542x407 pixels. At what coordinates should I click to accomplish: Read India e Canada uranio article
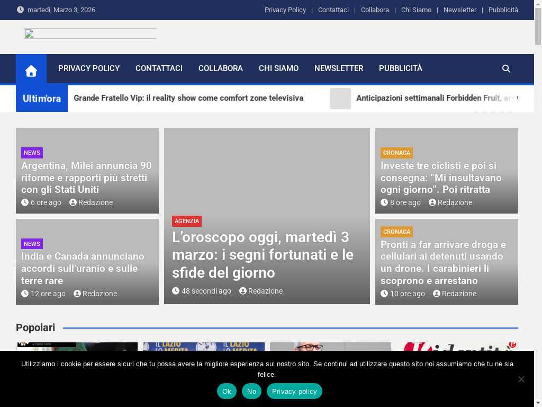click(83, 268)
